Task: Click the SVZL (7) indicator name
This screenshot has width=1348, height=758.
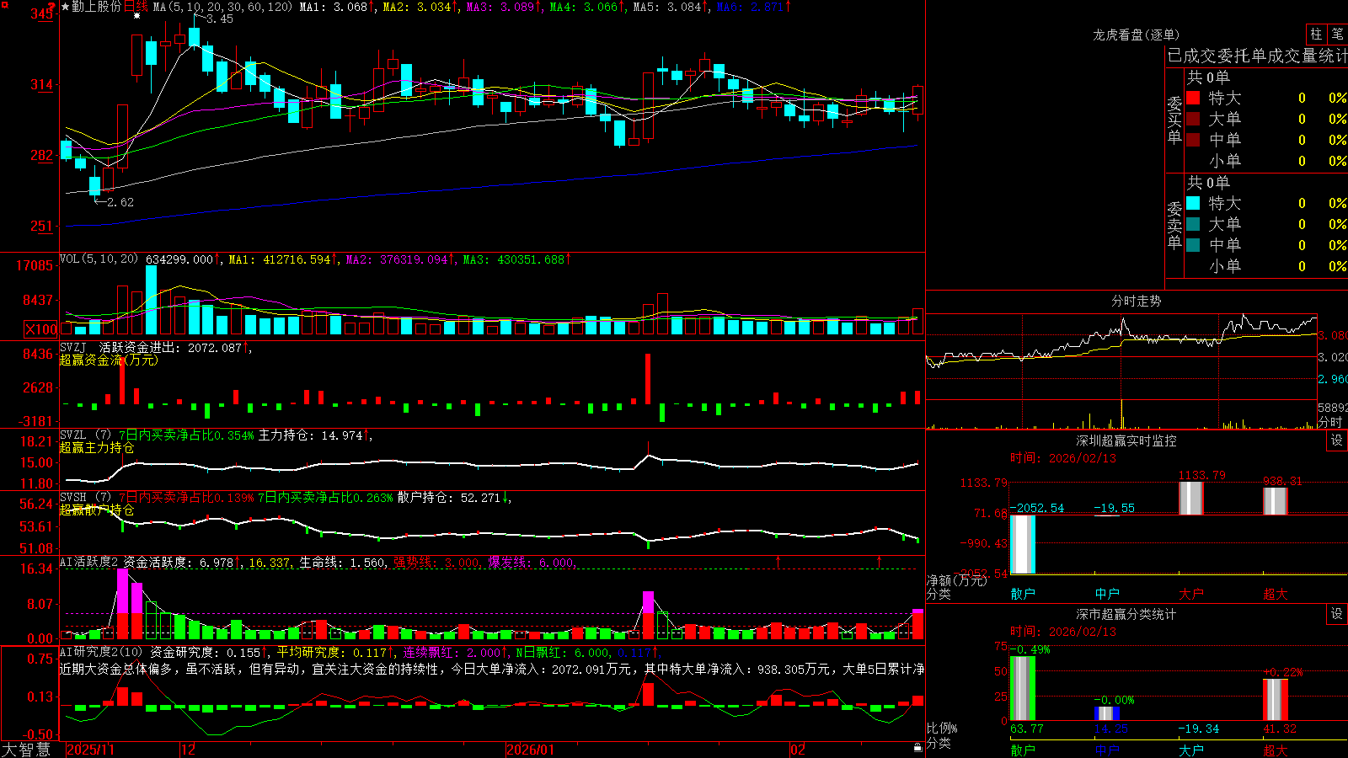Action: (85, 435)
